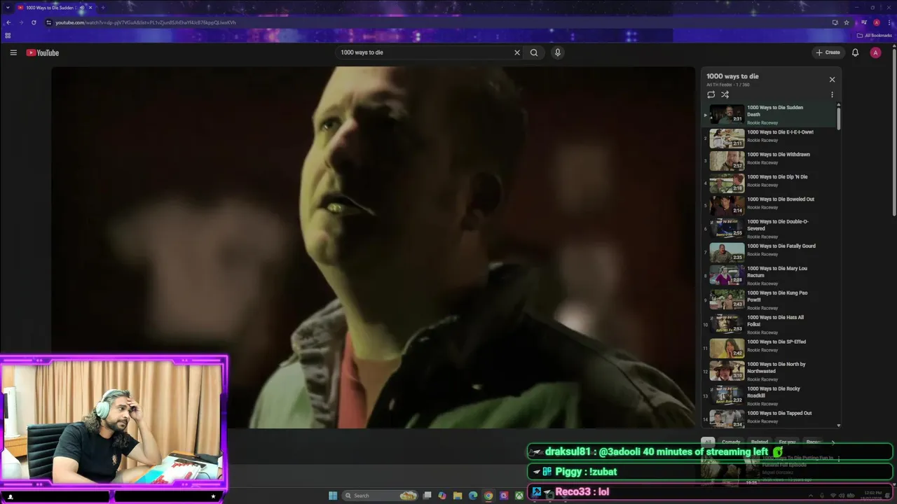Open a new browser tab
The image size is (897, 504).
tap(103, 8)
